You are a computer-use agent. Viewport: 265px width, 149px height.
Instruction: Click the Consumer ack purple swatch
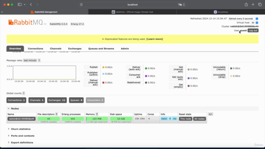point(146,76)
